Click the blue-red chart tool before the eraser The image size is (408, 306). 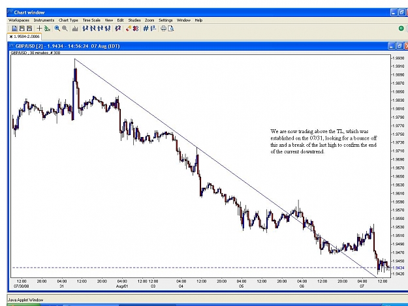tap(118, 29)
